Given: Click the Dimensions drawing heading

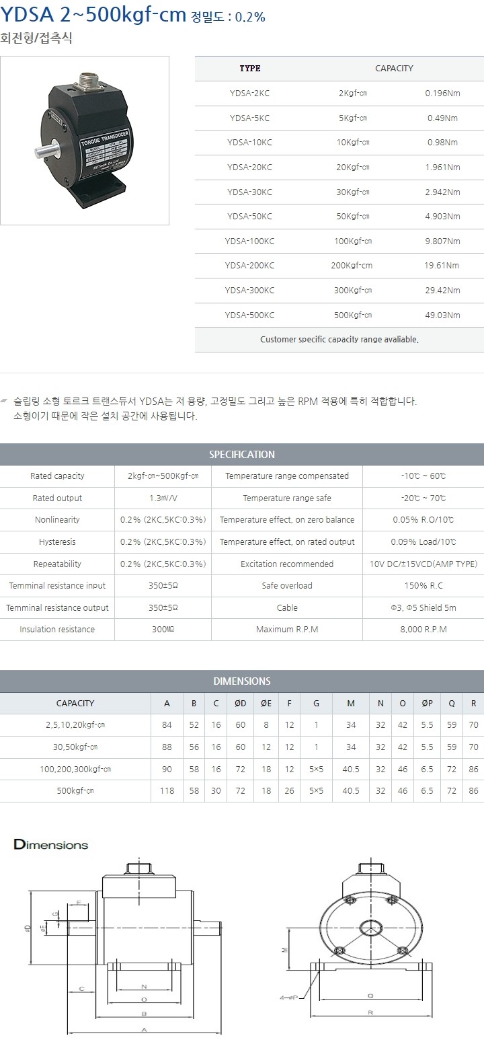Looking at the screenshot, I should point(52,844).
